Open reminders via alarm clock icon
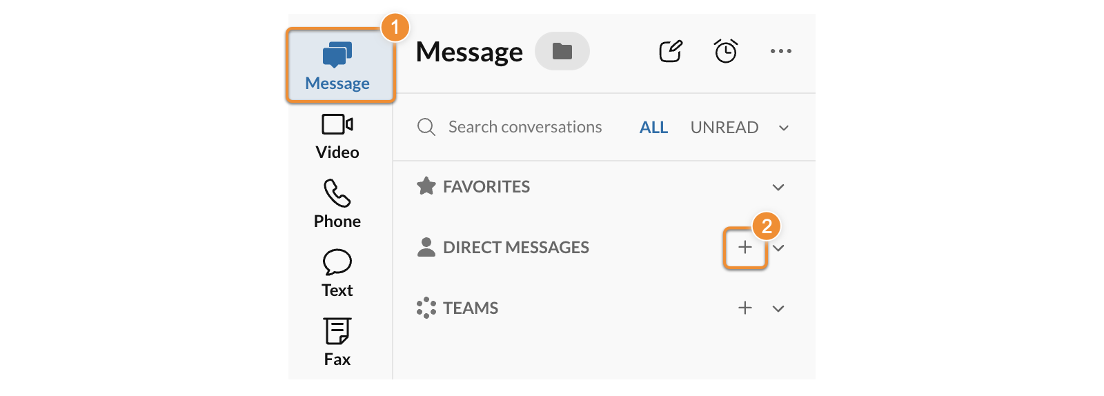This screenshot has height=396, width=1104. coord(726,51)
